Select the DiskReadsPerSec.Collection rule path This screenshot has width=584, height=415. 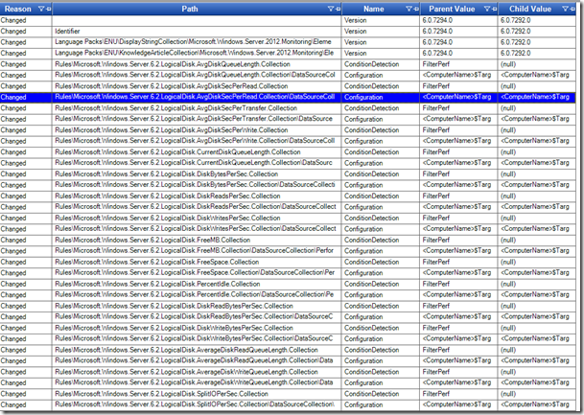coord(197,196)
